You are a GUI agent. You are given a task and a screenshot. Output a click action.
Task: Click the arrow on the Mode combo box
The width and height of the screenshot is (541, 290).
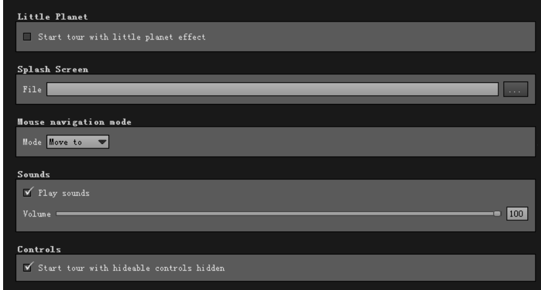click(x=102, y=142)
